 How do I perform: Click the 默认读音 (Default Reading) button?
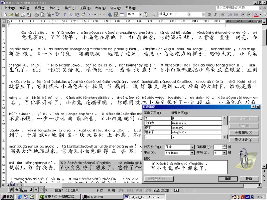(244, 140)
